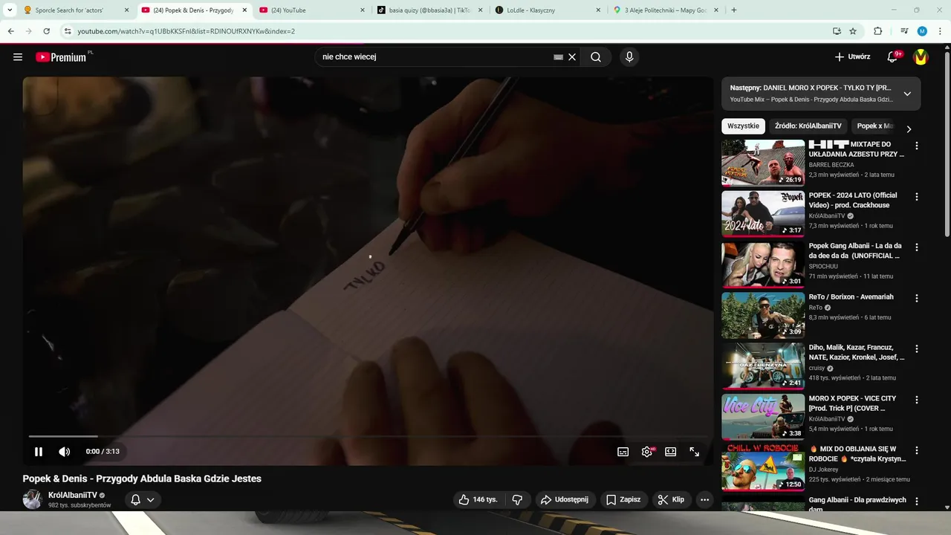This screenshot has width=951, height=535.
Task: Run search with magnifier button
Action: 596,57
